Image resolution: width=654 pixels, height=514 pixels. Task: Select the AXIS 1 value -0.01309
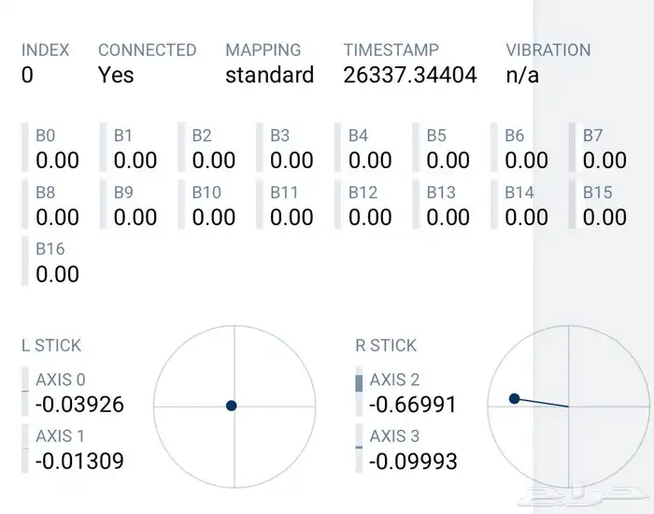click(79, 461)
